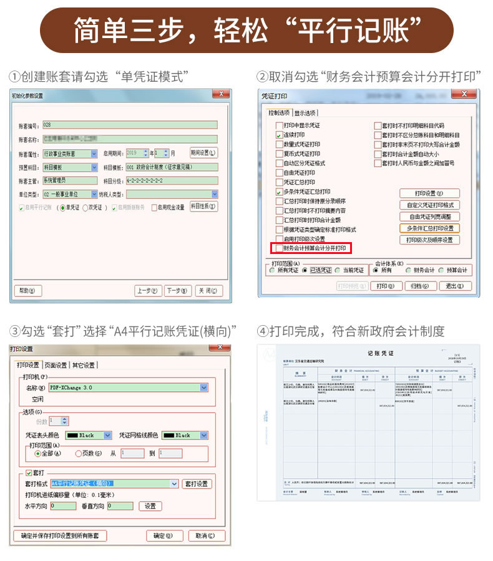Switch to the 显示选项 tab

coord(305,114)
